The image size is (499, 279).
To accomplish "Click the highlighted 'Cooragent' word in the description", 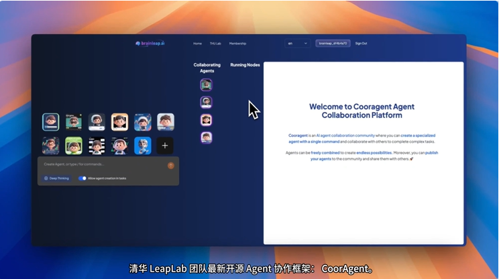I will pyautogui.click(x=298, y=135).
